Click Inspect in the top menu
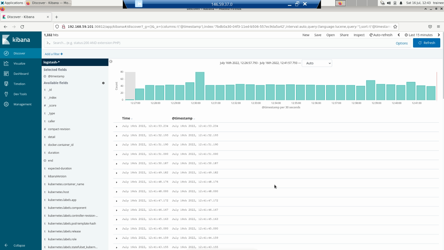Image resolution: width=444 pixels, height=250 pixels. (x=359, y=35)
